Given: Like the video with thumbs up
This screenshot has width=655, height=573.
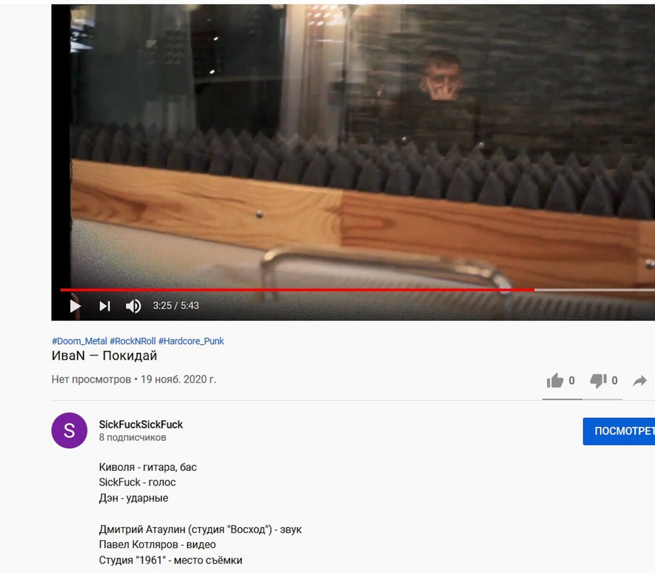Looking at the screenshot, I should tap(555, 381).
